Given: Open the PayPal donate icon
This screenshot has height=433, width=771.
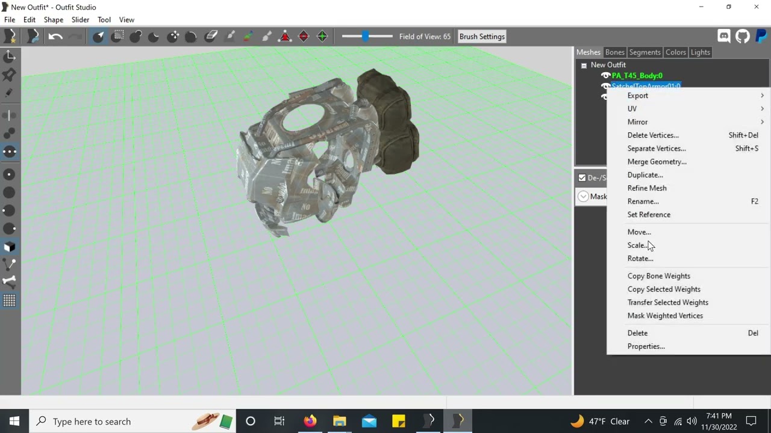Looking at the screenshot, I should [x=761, y=37].
